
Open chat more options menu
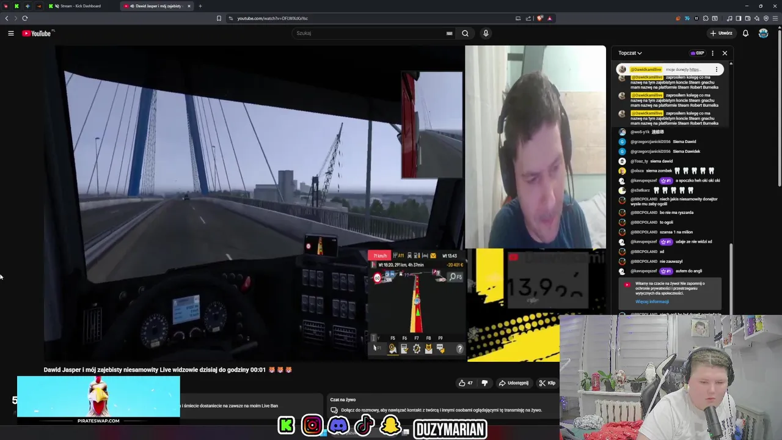[x=712, y=53]
